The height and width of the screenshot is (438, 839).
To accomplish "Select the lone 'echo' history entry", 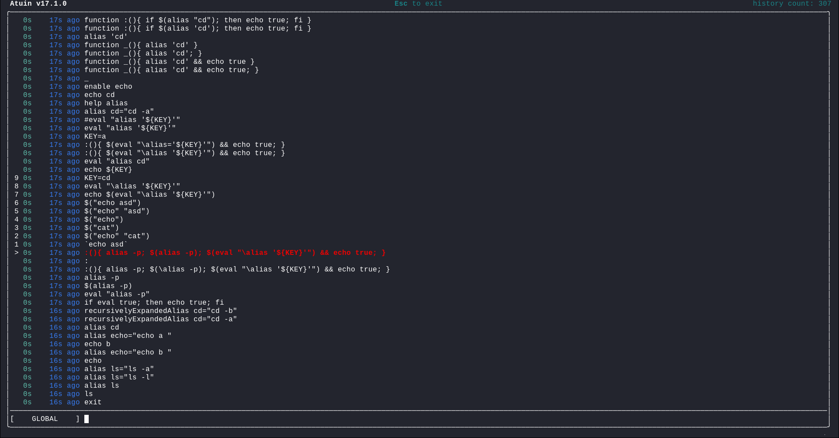I will [x=93, y=361].
